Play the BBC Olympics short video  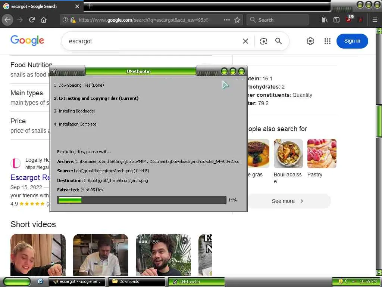point(163,255)
